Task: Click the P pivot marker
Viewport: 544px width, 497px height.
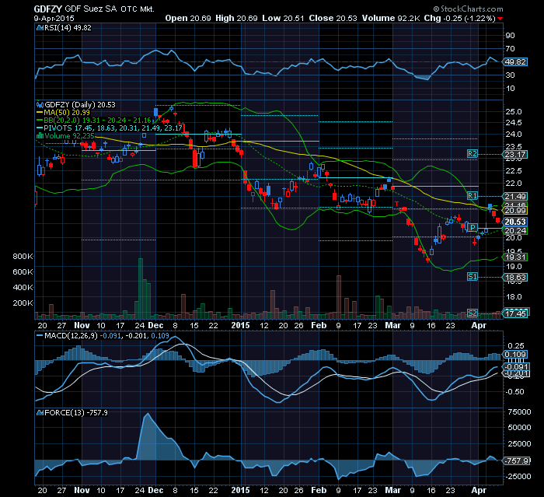Action: point(473,227)
